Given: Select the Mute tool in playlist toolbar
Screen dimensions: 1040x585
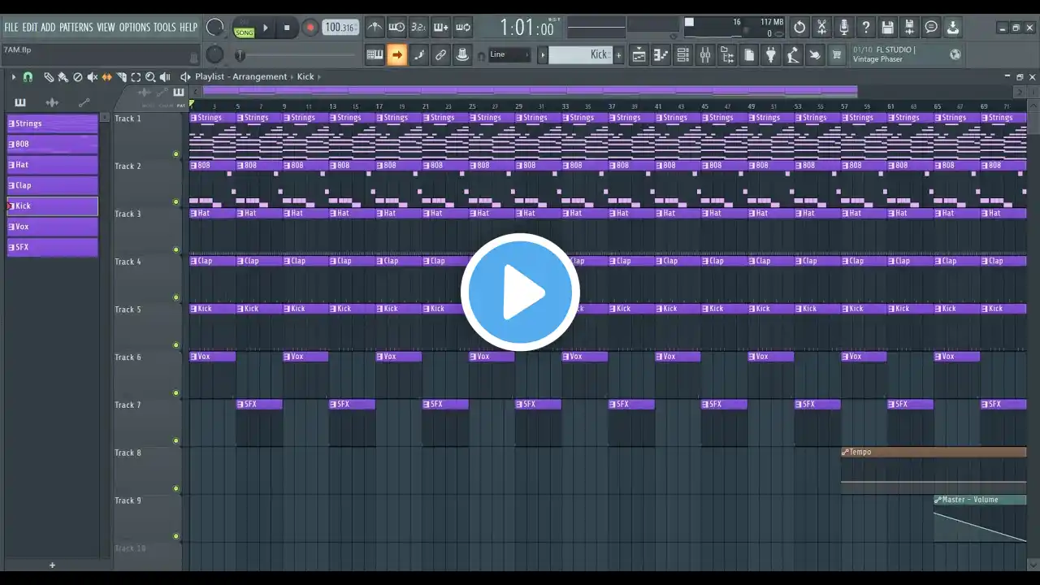Looking at the screenshot, I should point(93,77).
